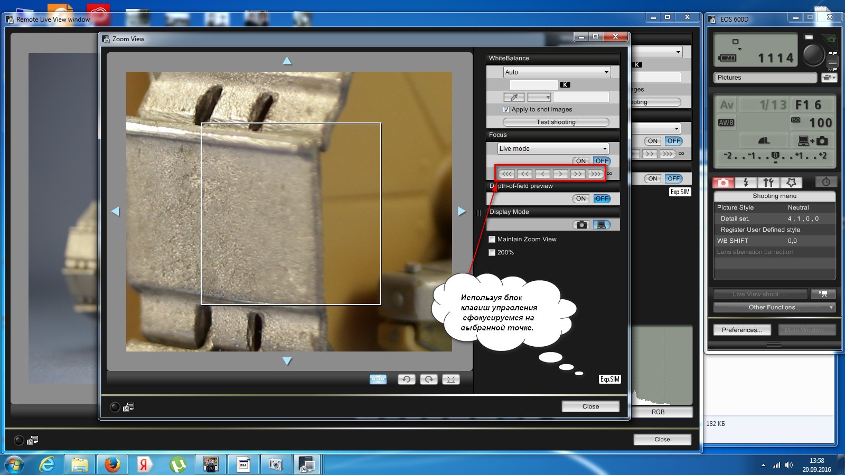845x475 pixels.
Task: Click the blue grid display button in Zoom View toolbar
Action: pyautogui.click(x=378, y=379)
